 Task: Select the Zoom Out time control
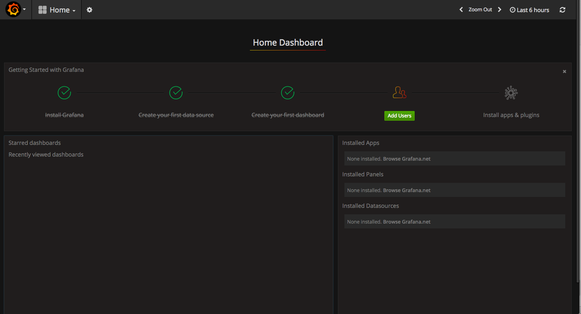click(480, 10)
